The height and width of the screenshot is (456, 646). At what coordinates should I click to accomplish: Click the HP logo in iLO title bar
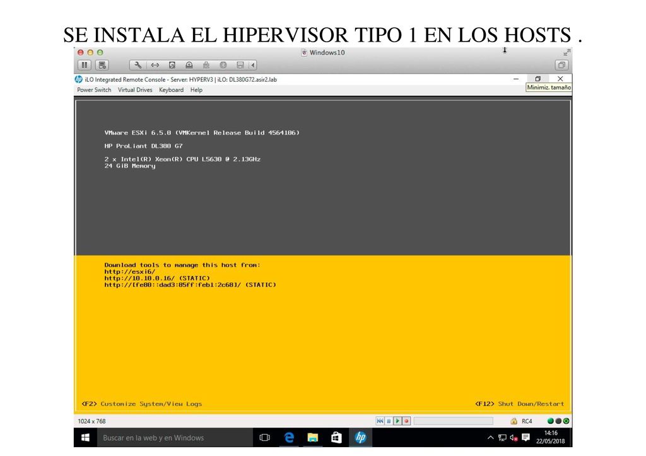coord(79,79)
